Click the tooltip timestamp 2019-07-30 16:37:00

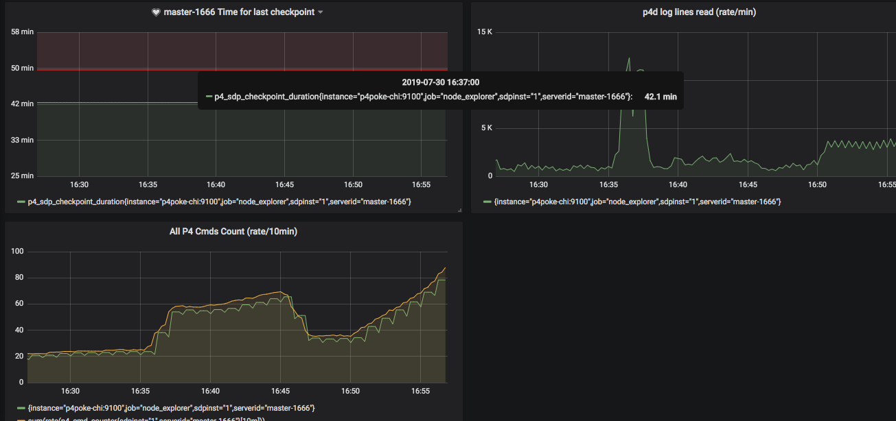441,82
